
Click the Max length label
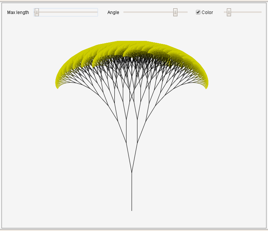point(18,12)
